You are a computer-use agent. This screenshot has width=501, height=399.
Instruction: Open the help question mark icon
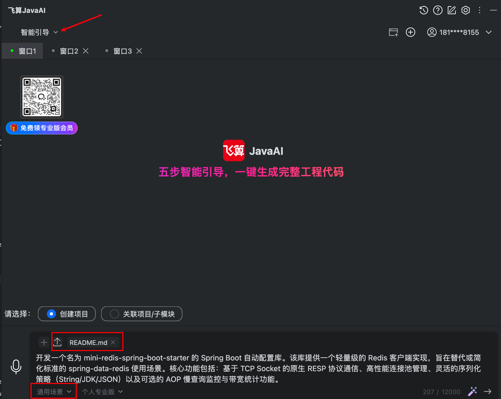click(x=438, y=10)
